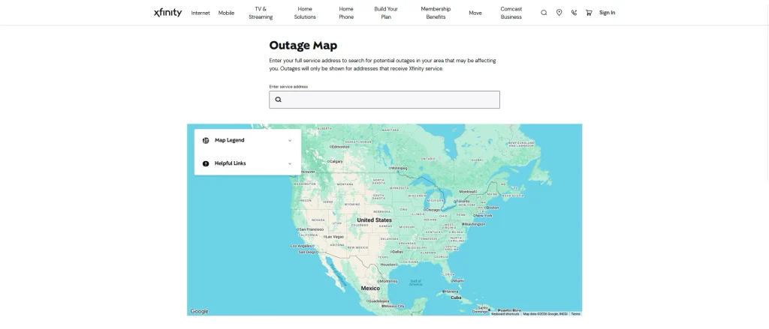The image size is (769, 329).
Task: Click the Monterrey label on map
Action: pos(388,282)
